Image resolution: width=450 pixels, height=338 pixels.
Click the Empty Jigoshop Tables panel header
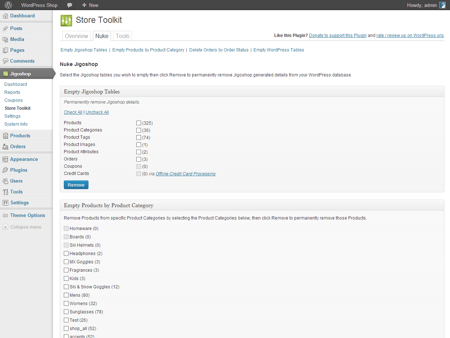tap(252, 92)
